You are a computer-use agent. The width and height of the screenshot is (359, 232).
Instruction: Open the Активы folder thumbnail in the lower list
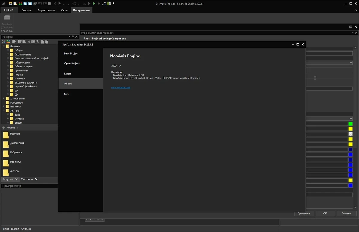pos(6,172)
